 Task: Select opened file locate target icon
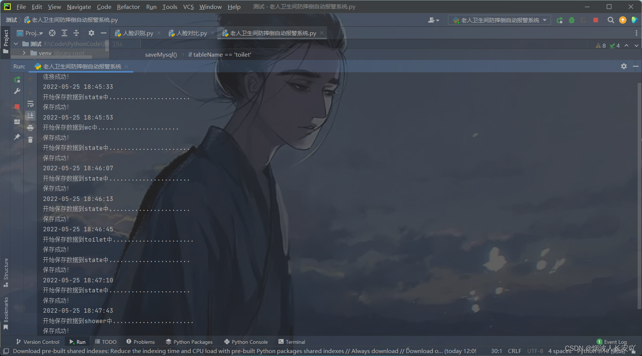click(52, 33)
